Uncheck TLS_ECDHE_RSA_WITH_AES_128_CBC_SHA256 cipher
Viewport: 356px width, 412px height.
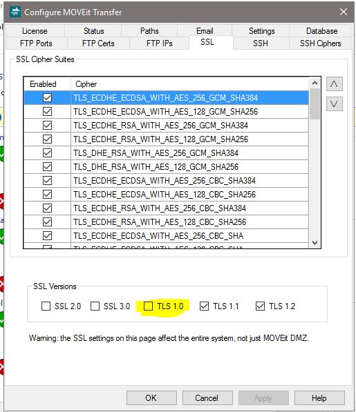pos(48,222)
